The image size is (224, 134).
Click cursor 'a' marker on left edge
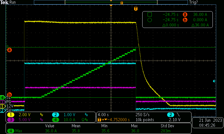pyautogui.click(x=9, y=50)
